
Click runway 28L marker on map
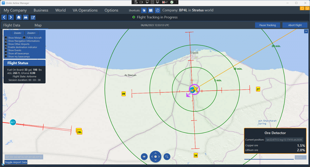point(79,132)
